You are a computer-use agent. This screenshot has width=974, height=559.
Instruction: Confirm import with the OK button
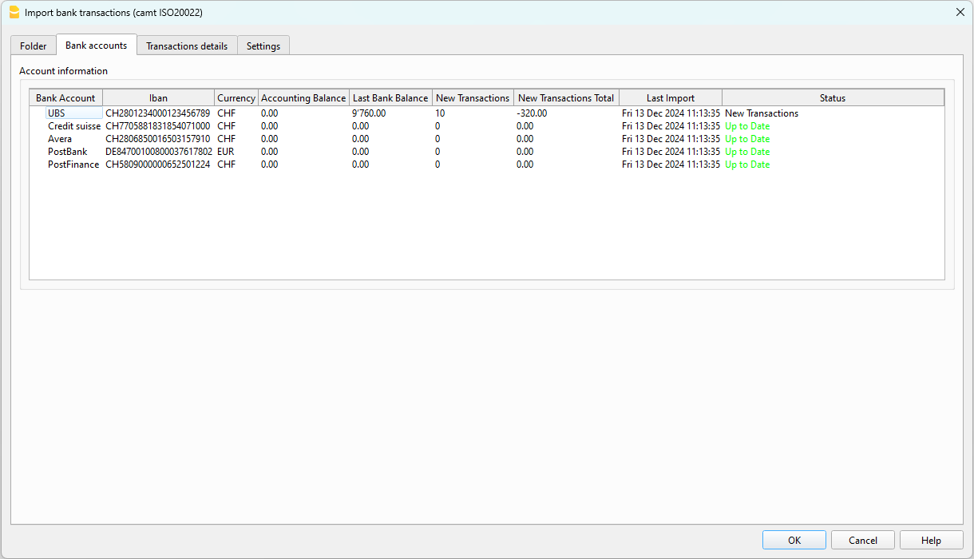point(794,541)
